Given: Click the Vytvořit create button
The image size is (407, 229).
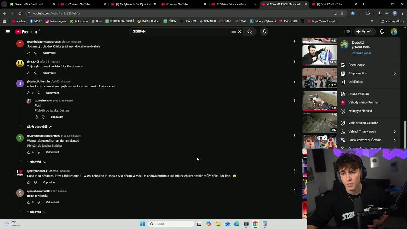Looking at the screenshot, I should pyautogui.click(x=364, y=31).
